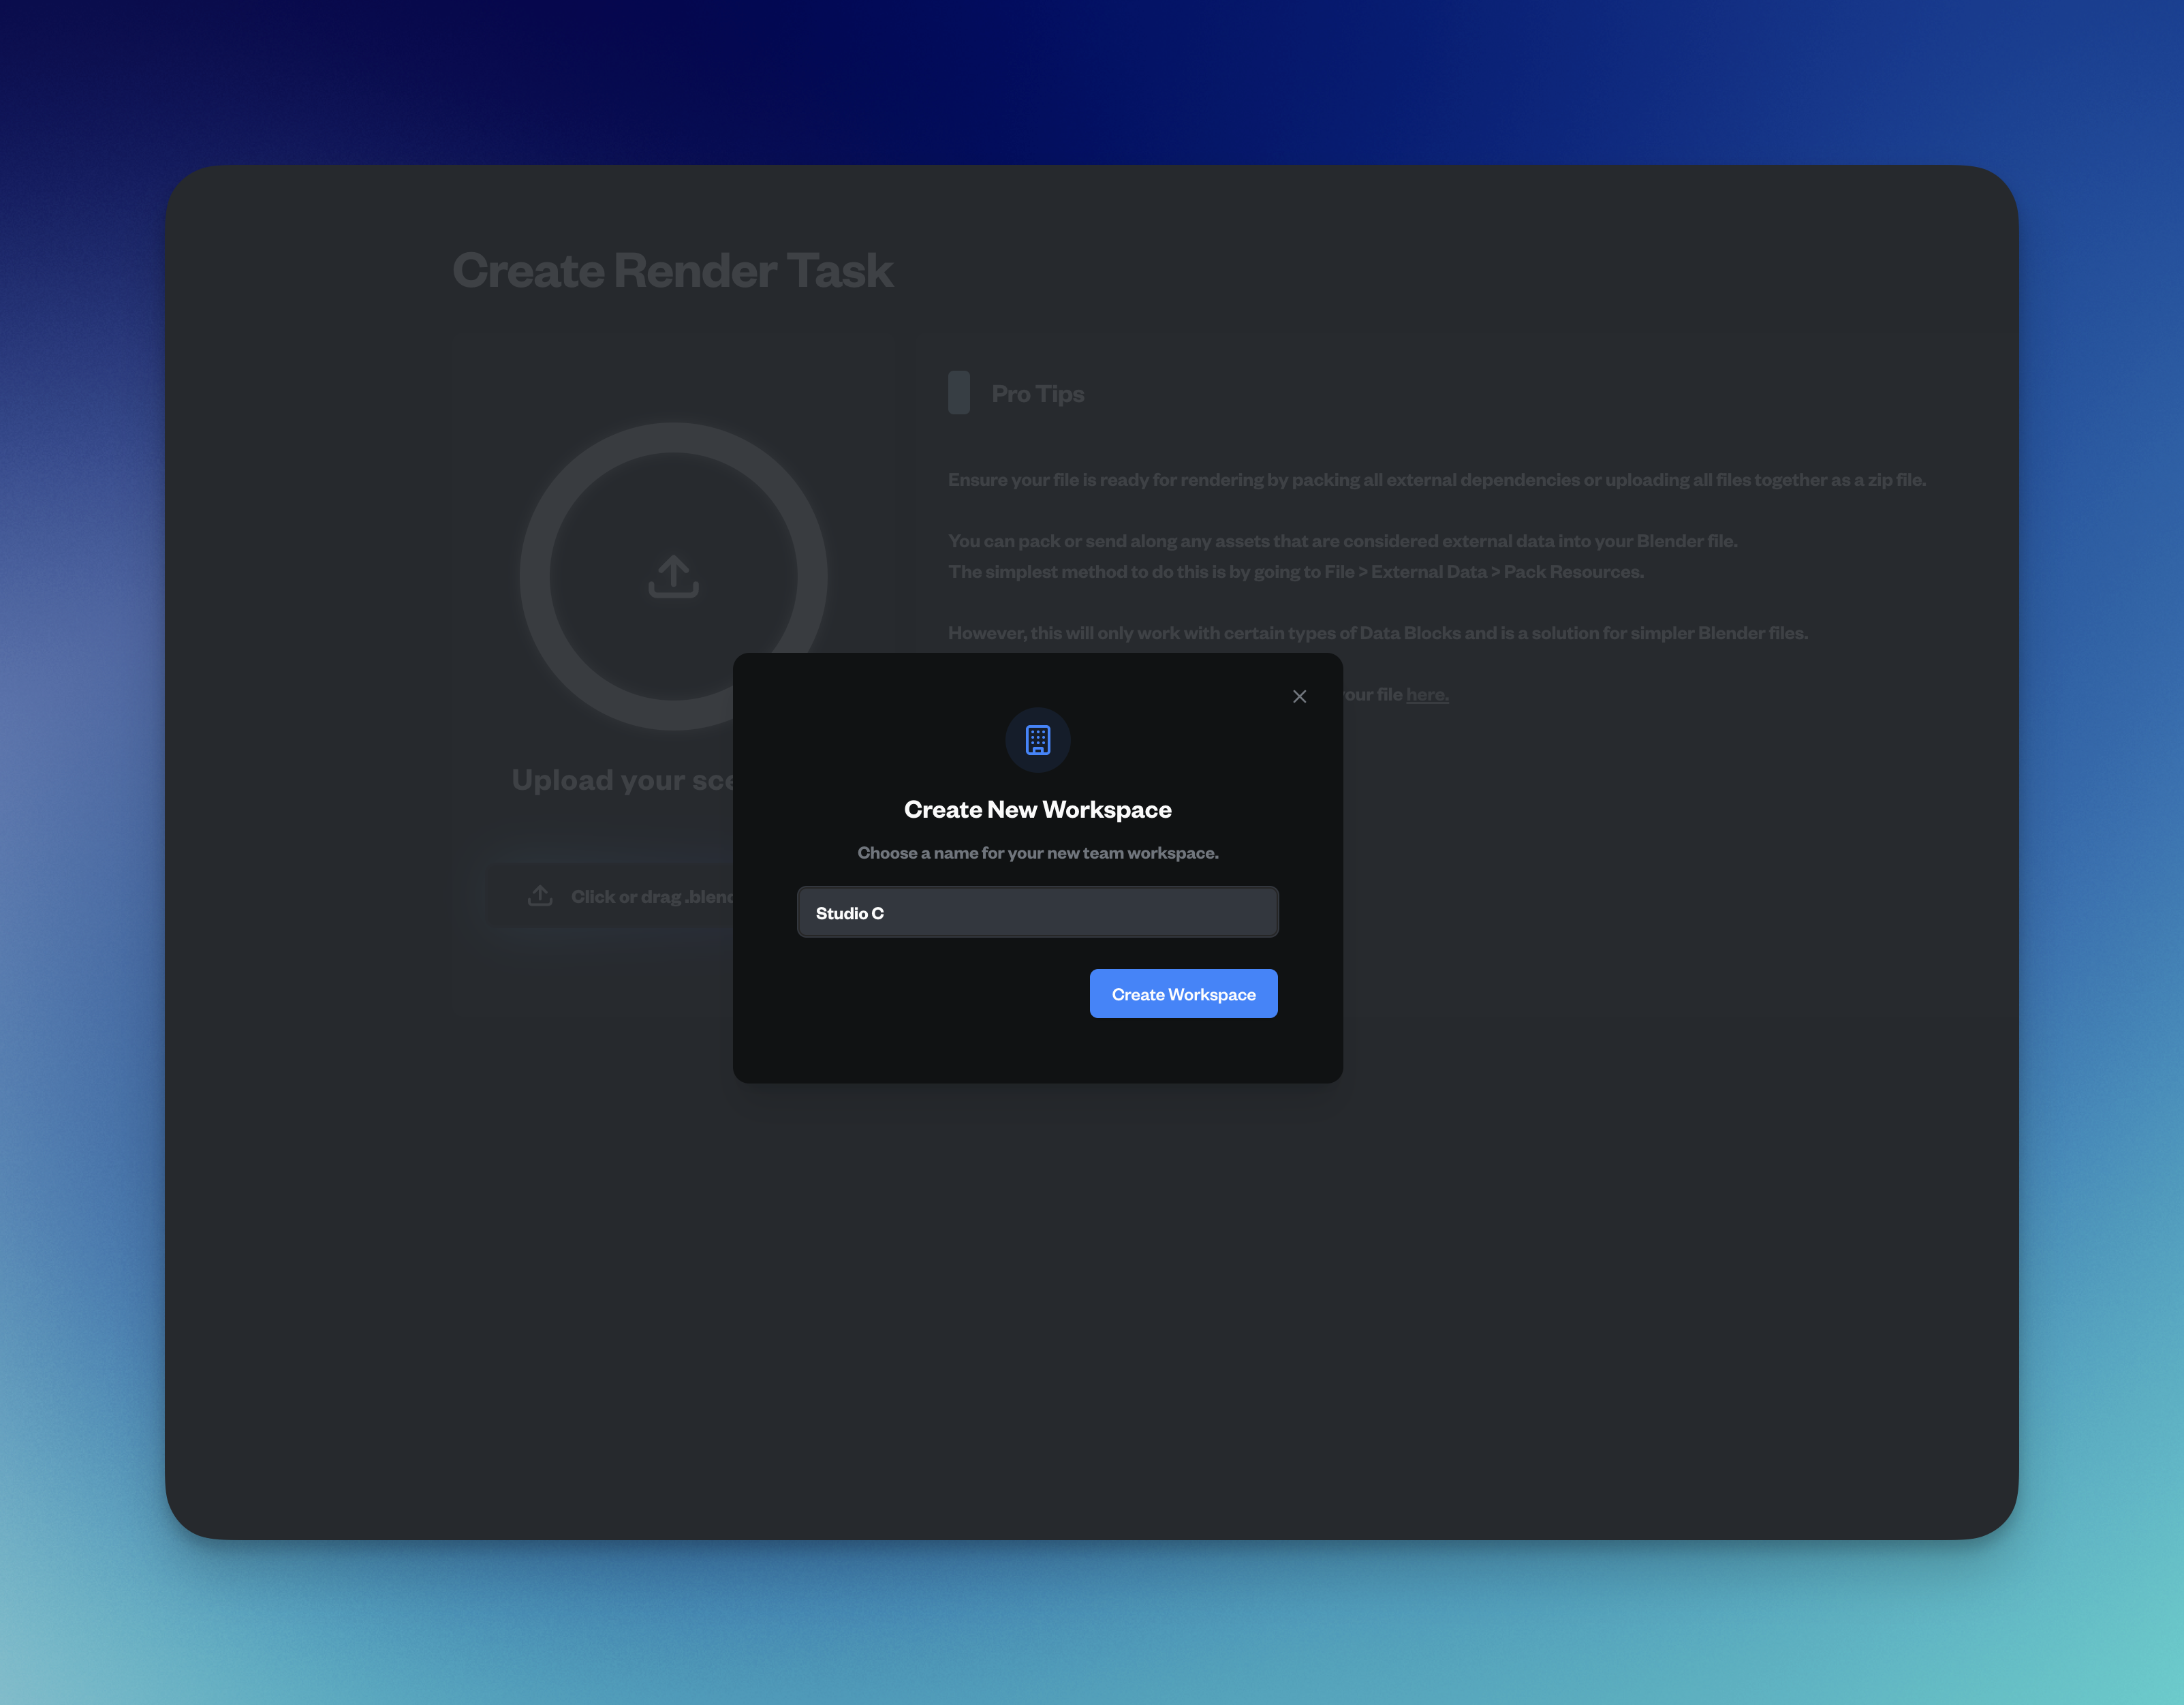
Task: Close the Create New Workspace dialog
Action: click(x=1299, y=696)
